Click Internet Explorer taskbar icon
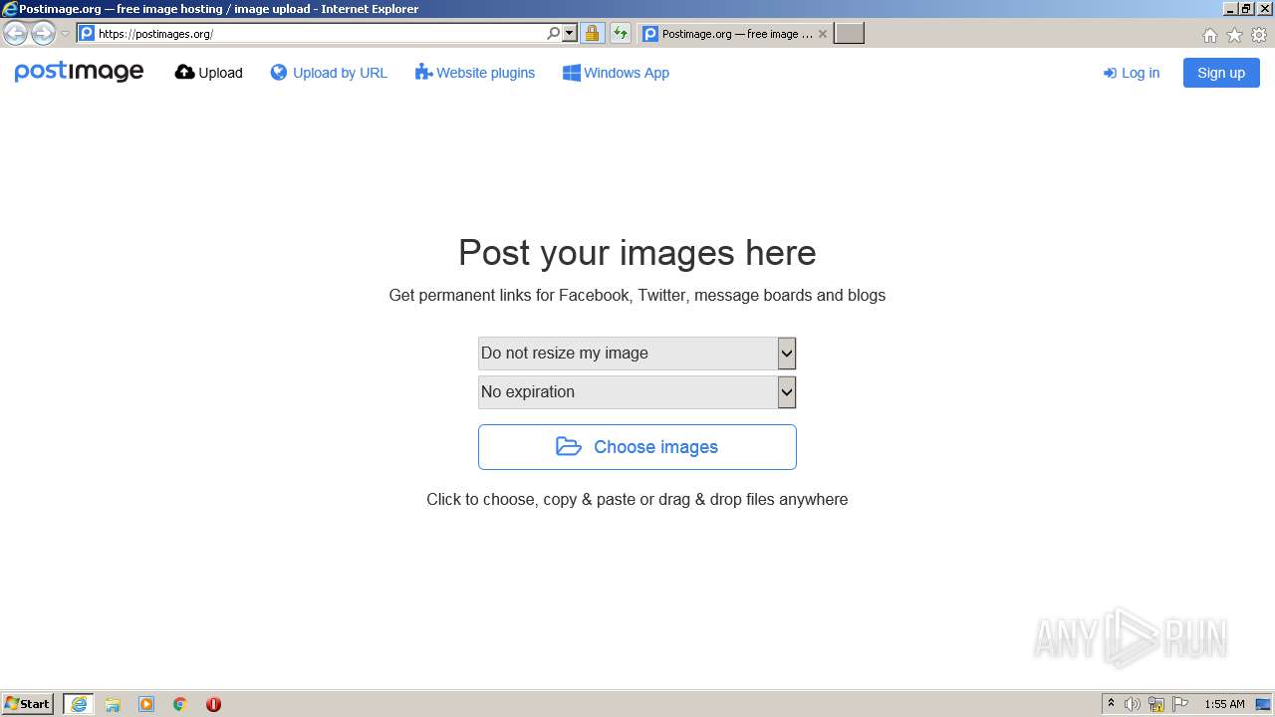This screenshot has width=1275, height=717. 79,704
